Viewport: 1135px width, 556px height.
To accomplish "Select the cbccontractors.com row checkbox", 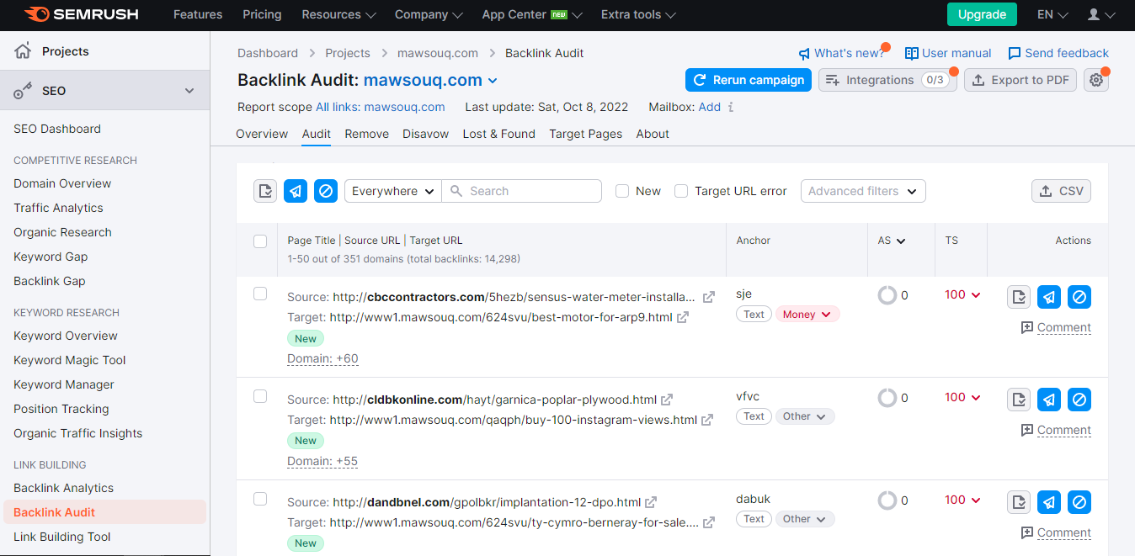I will [x=260, y=294].
